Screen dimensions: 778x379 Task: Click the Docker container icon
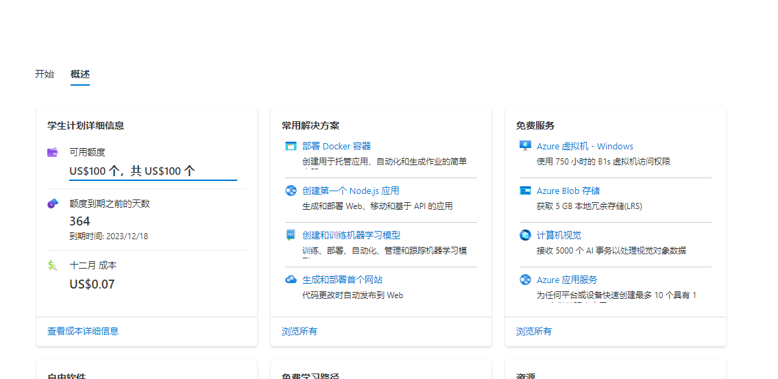(x=291, y=146)
